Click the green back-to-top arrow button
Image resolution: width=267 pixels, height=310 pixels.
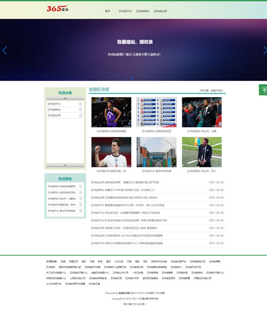(x=263, y=90)
